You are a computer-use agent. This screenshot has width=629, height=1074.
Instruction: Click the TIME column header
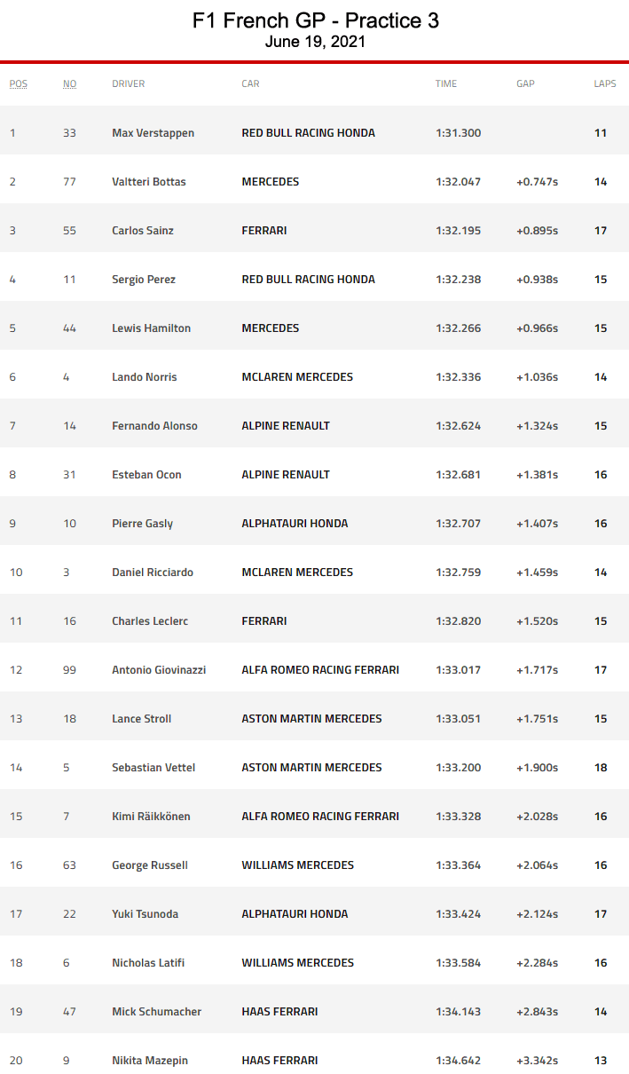pyautogui.click(x=446, y=83)
